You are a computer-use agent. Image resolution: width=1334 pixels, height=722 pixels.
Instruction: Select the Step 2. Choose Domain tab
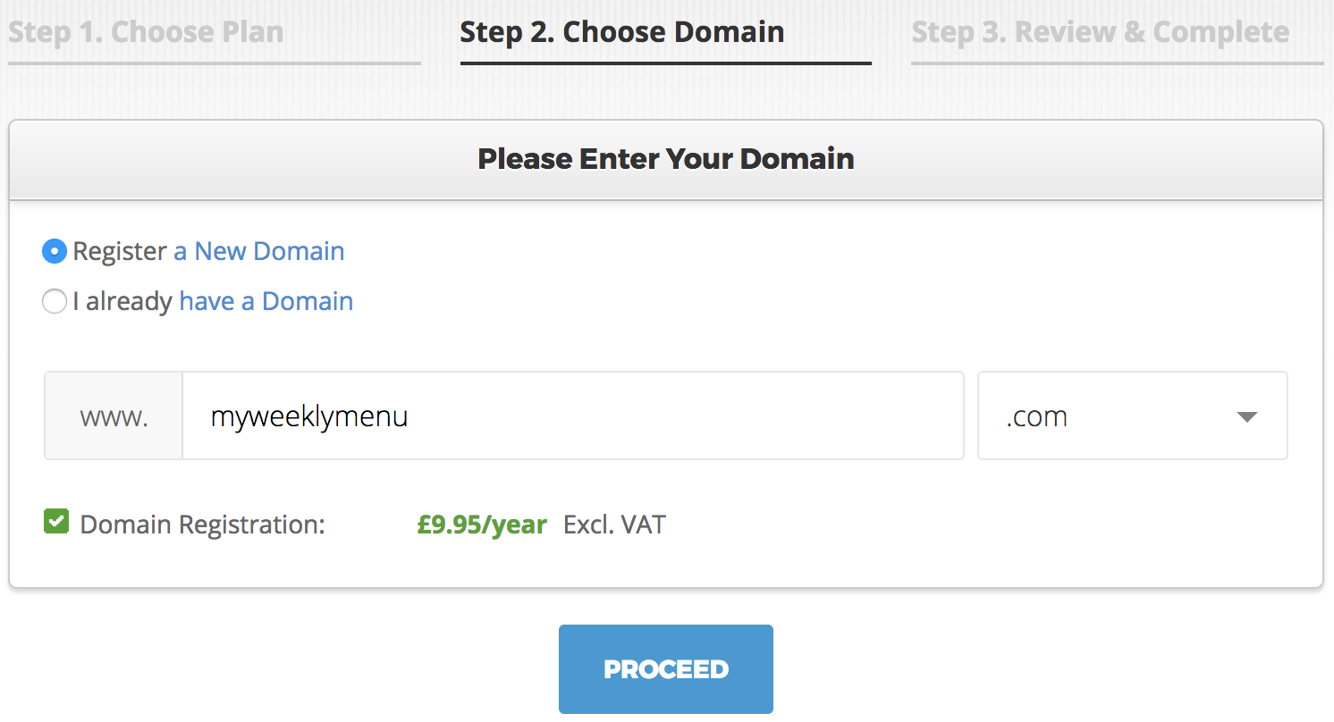(x=621, y=33)
